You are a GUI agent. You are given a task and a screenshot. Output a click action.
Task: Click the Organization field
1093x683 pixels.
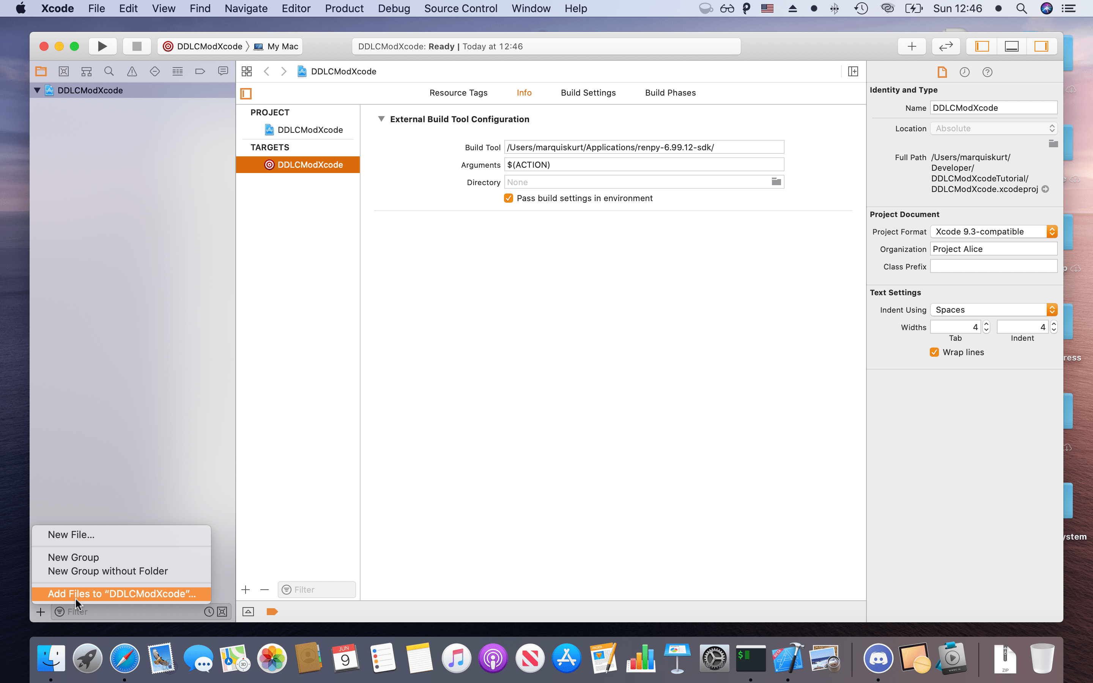pyautogui.click(x=994, y=249)
